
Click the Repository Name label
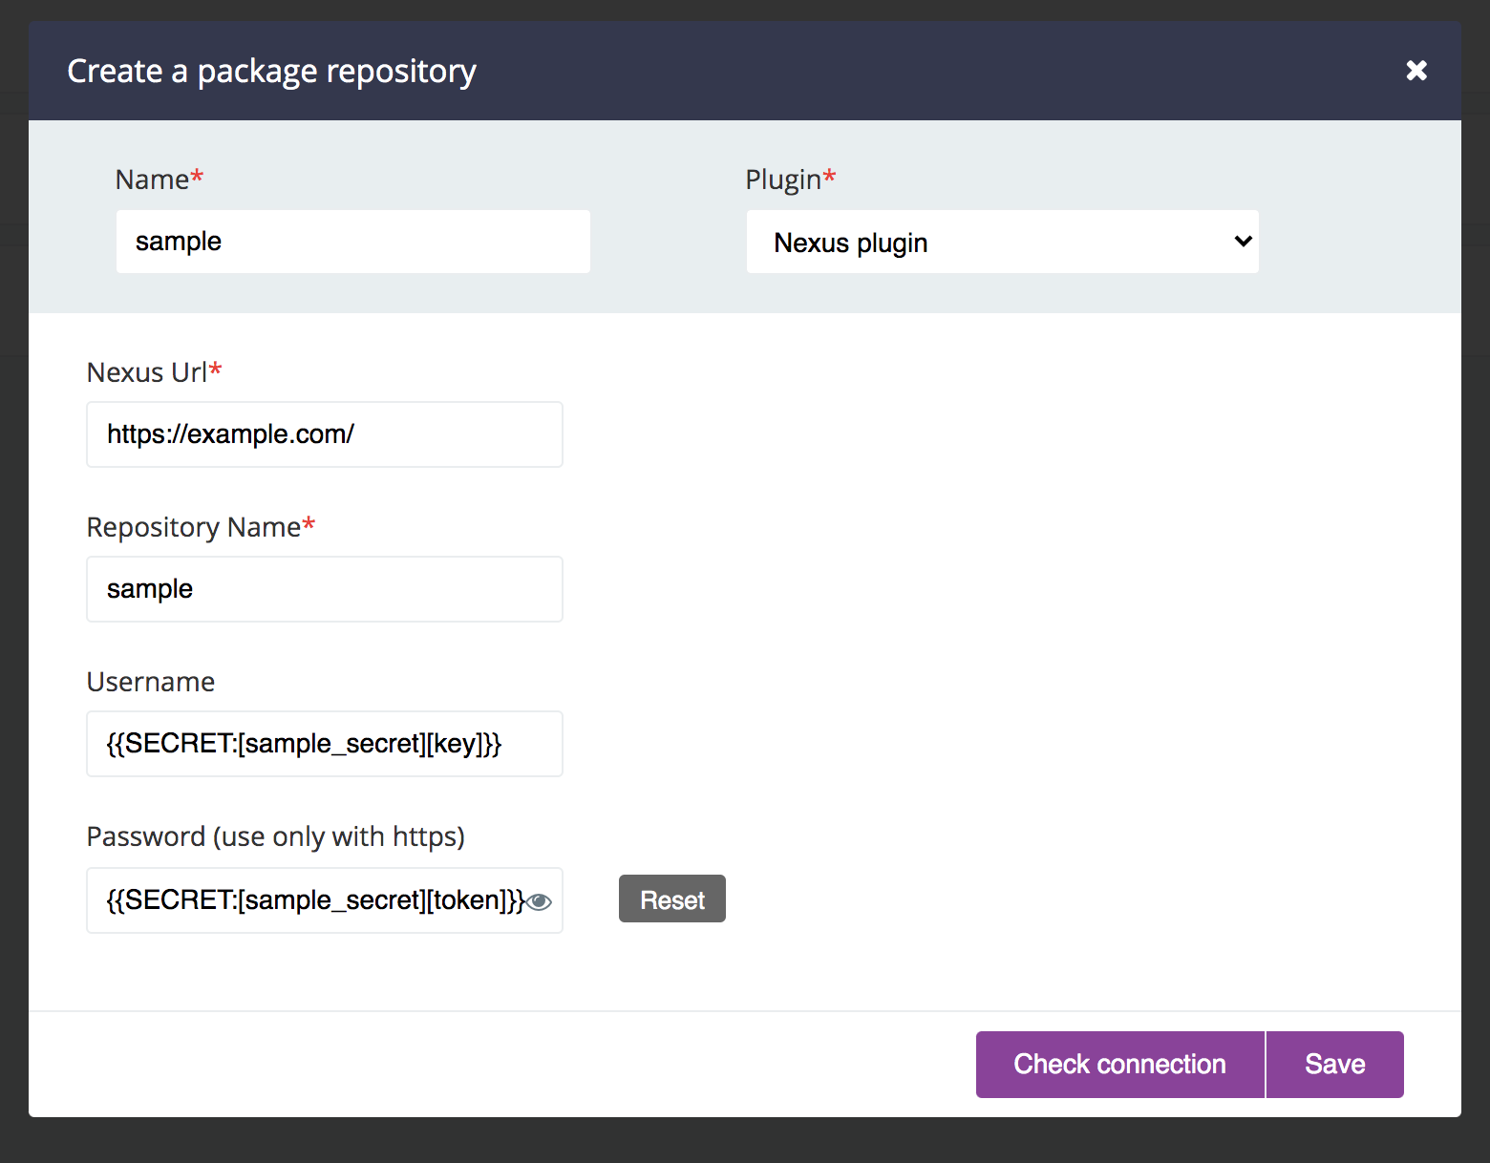(x=201, y=527)
